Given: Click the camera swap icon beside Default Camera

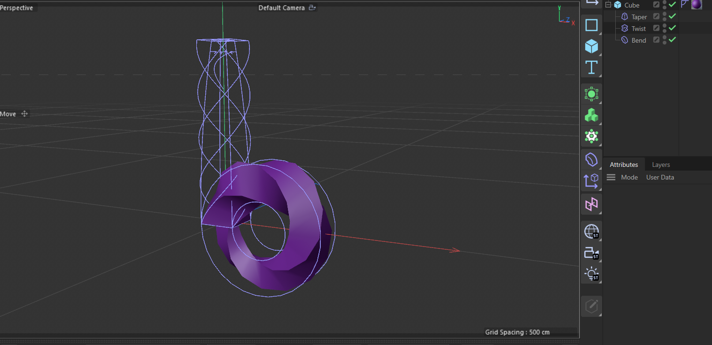Looking at the screenshot, I should pos(311,7).
